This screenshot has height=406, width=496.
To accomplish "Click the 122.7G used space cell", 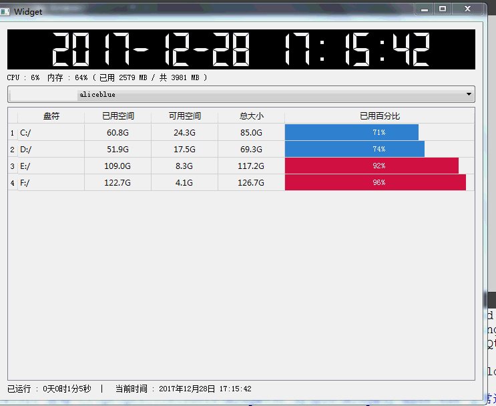I will [x=118, y=183].
